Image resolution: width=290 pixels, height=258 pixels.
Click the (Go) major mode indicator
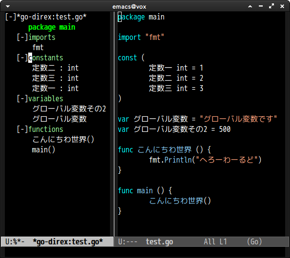[254, 242]
